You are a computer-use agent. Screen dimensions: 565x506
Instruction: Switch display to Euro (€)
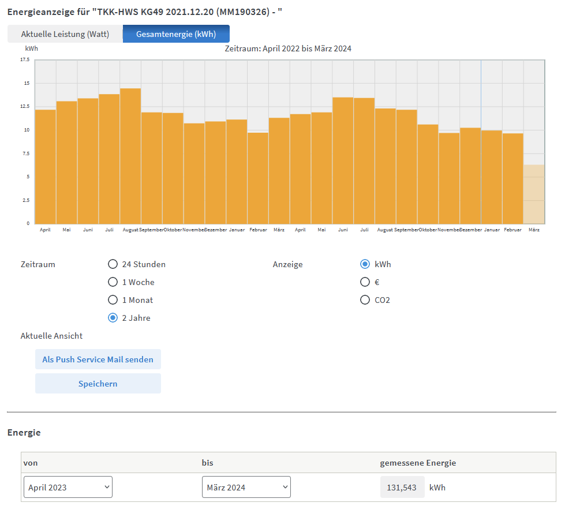pos(365,282)
